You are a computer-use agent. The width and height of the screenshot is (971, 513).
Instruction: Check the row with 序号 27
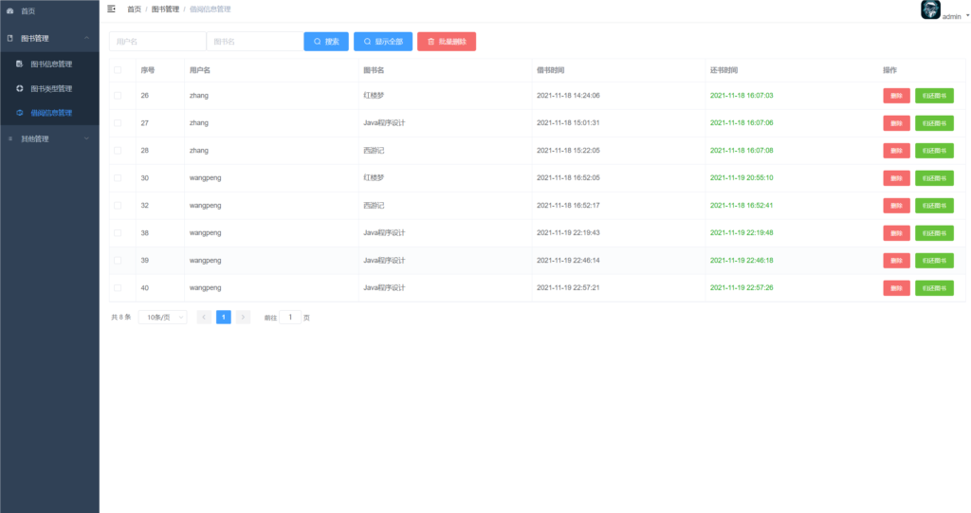pos(118,122)
